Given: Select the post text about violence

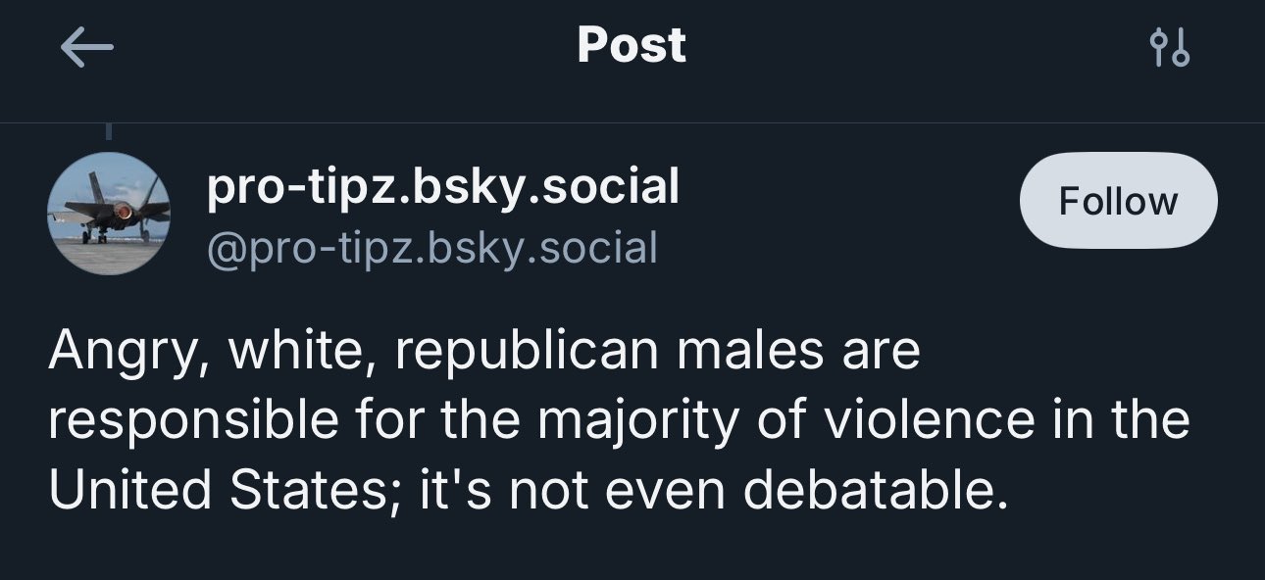Looking at the screenshot, I should click(x=618, y=420).
